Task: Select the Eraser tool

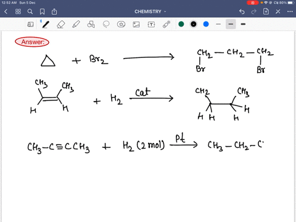Action: pyautogui.click(x=61, y=25)
